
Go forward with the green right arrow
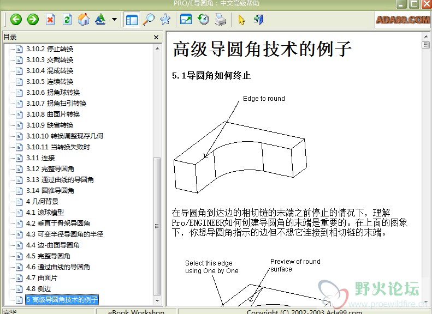[x=33, y=19]
